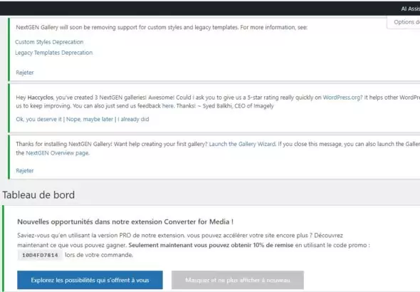Select the promo code 10D4FD7814

(40, 255)
